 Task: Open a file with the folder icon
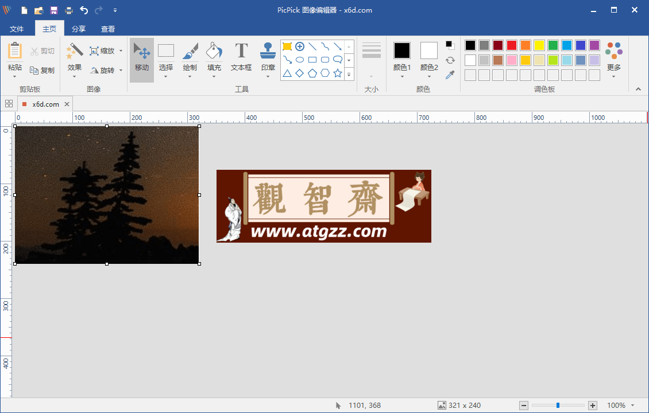point(39,10)
